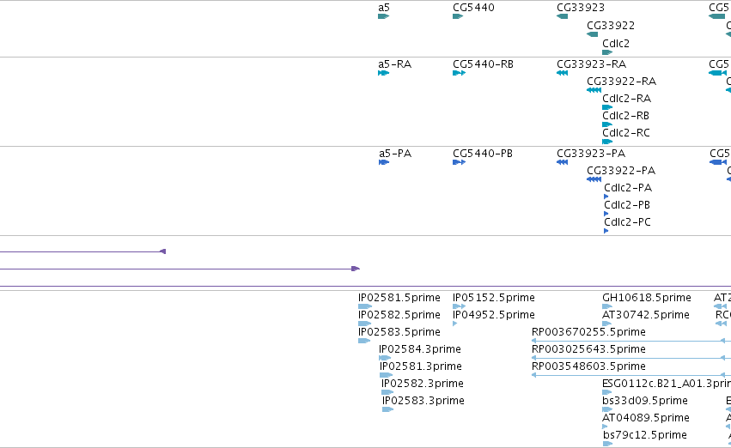The height and width of the screenshot is (448, 731).
Task: Click the IP02584.3prime EST label
Action: [x=419, y=349]
